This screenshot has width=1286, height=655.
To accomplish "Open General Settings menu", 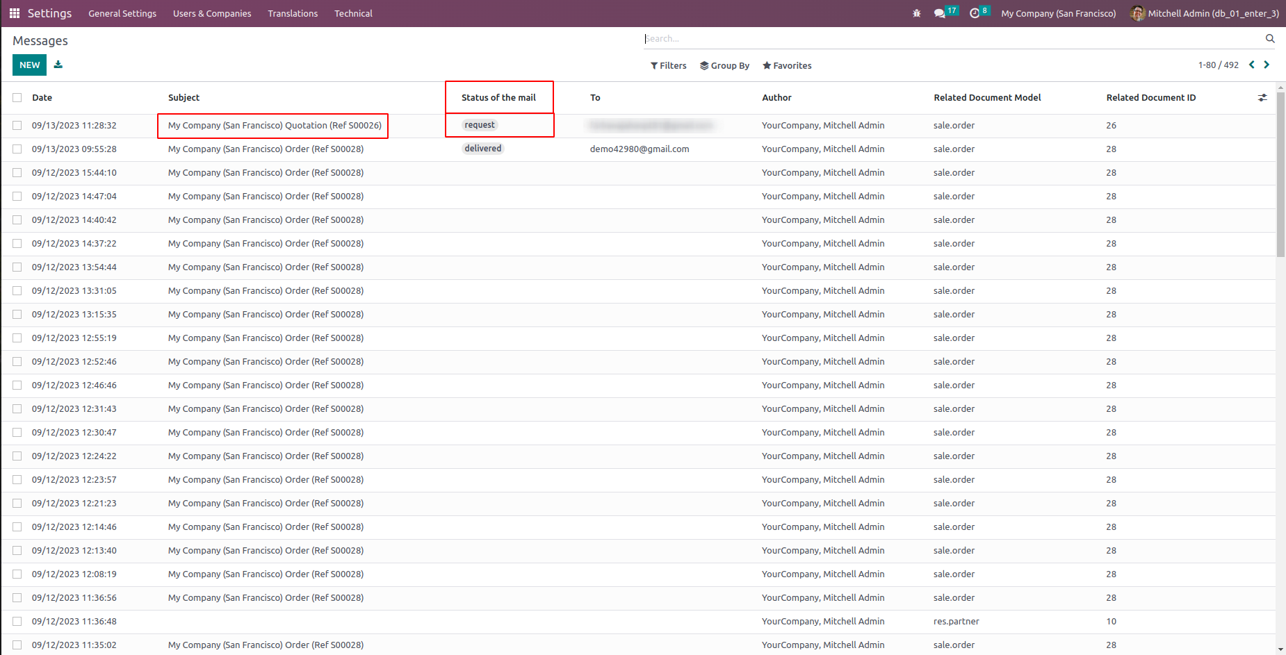I will pyautogui.click(x=122, y=13).
